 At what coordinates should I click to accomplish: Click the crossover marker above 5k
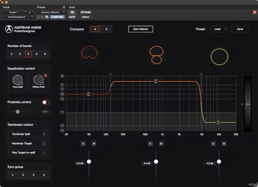click(201, 74)
